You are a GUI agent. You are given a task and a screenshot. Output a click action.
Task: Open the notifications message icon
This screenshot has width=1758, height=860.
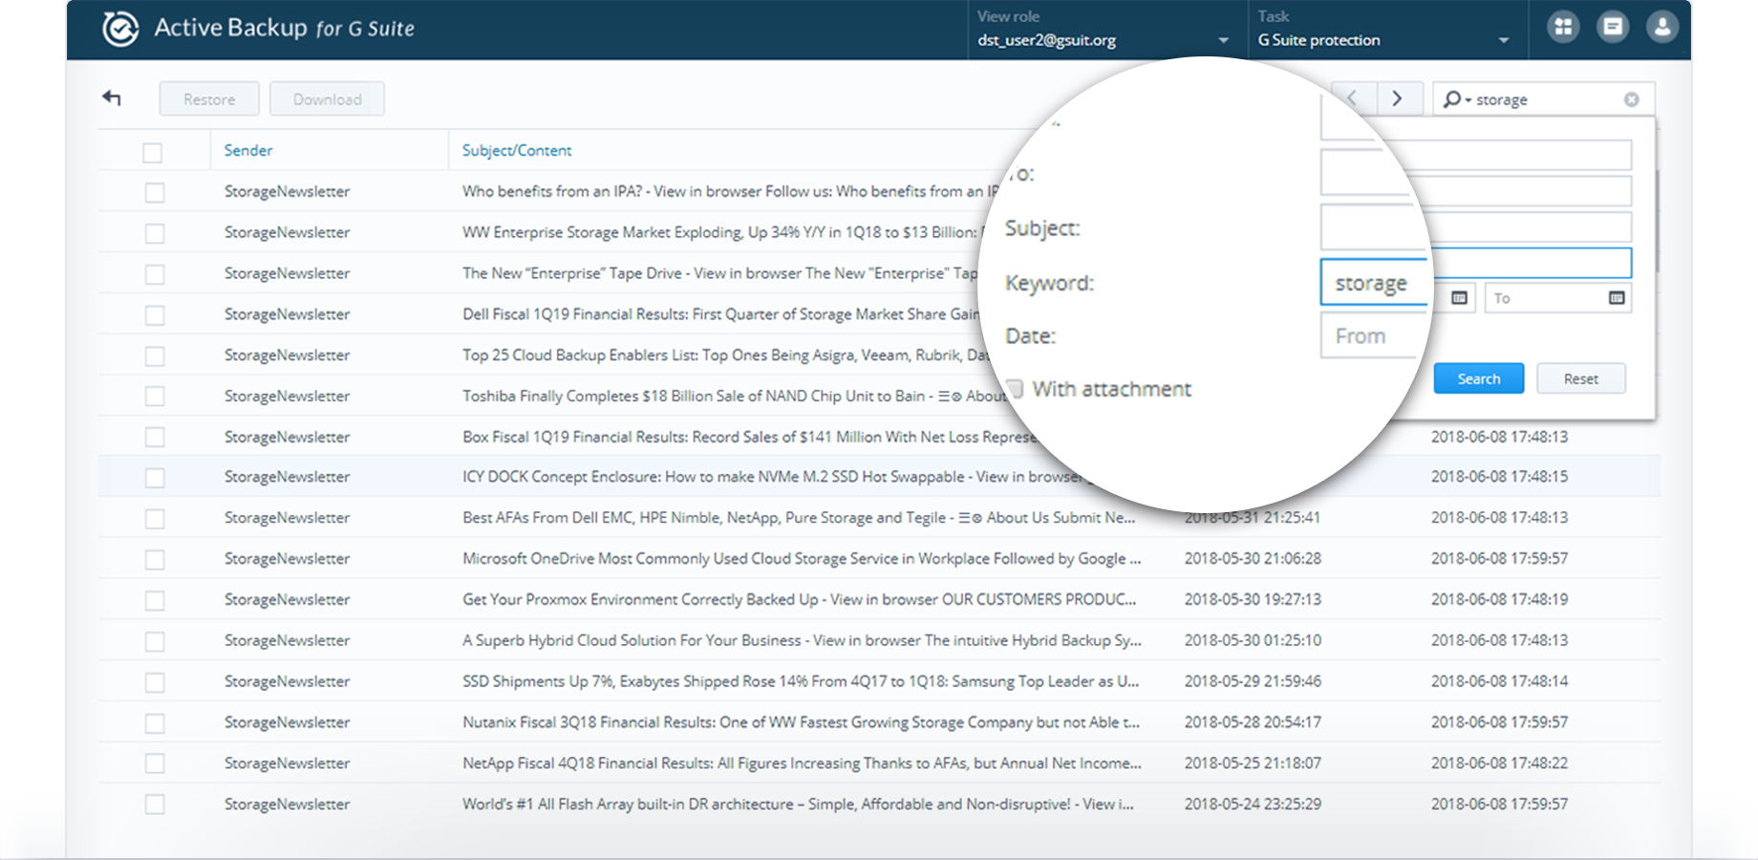pyautogui.click(x=1613, y=28)
